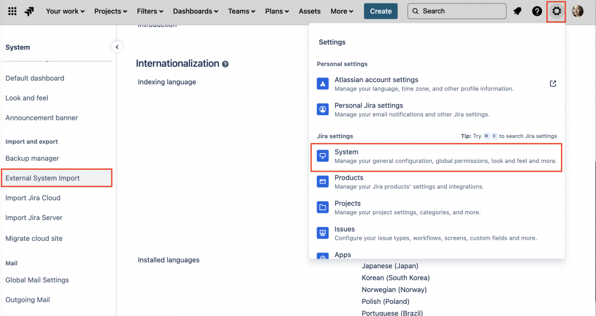Image resolution: width=596 pixels, height=316 pixels.
Task: Open the Teams dropdown
Action: point(242,11)
